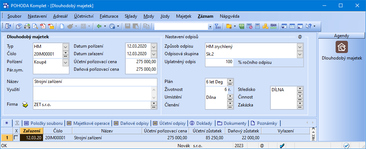This screenshot has height=149, width=366.
Task: Sort by the Zařazení column header
Action: click(x=31, y=131)
